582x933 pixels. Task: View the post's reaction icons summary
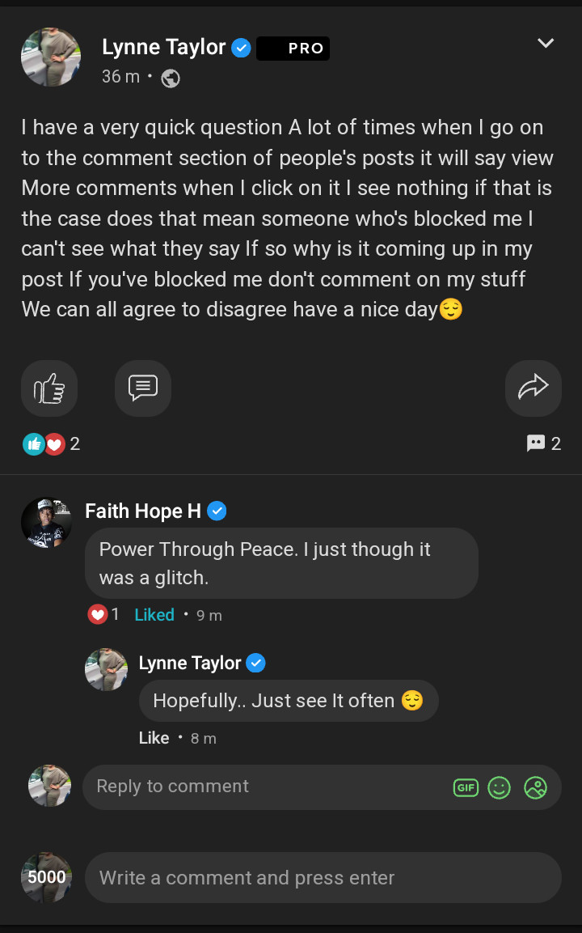pos(44,443)
